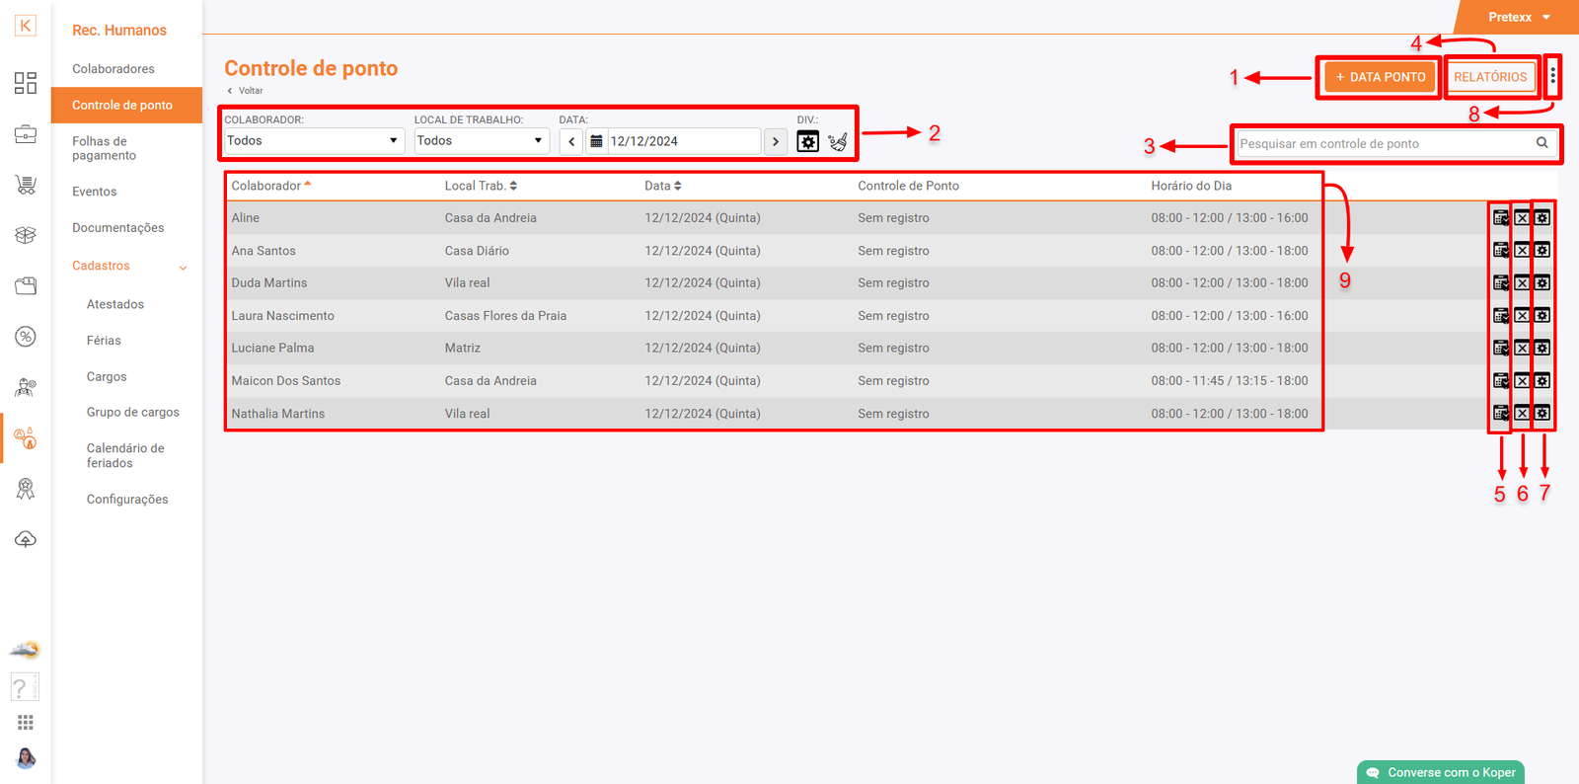Click the RELATÓRIOS button
The height and width of the screenshot is (784, 1579).
point(1489,77)
